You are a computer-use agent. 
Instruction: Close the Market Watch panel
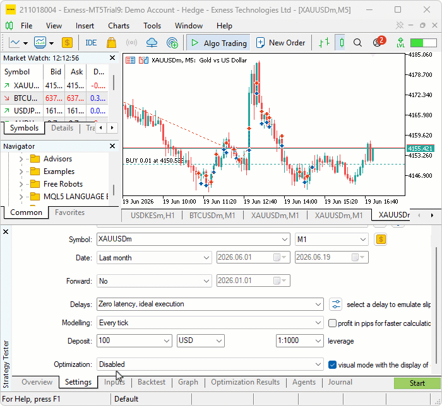point(112,58)
